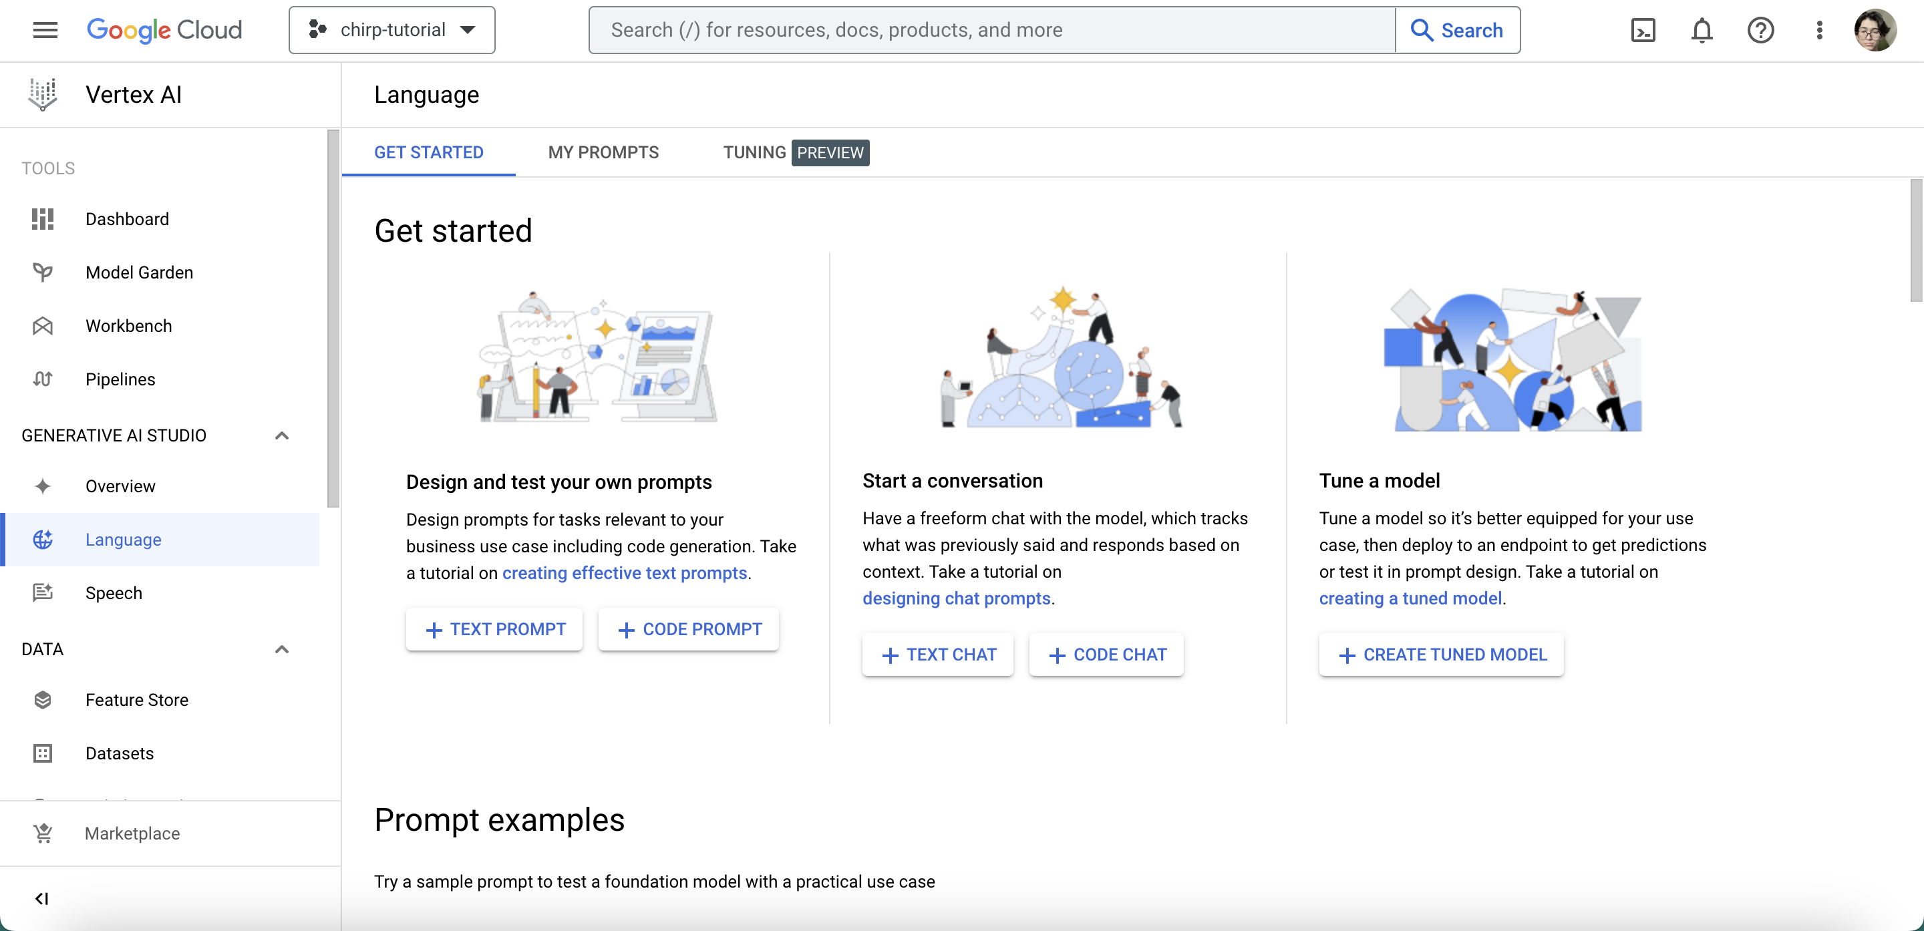Click the Model Garden sidebar icon

[43, 272]
